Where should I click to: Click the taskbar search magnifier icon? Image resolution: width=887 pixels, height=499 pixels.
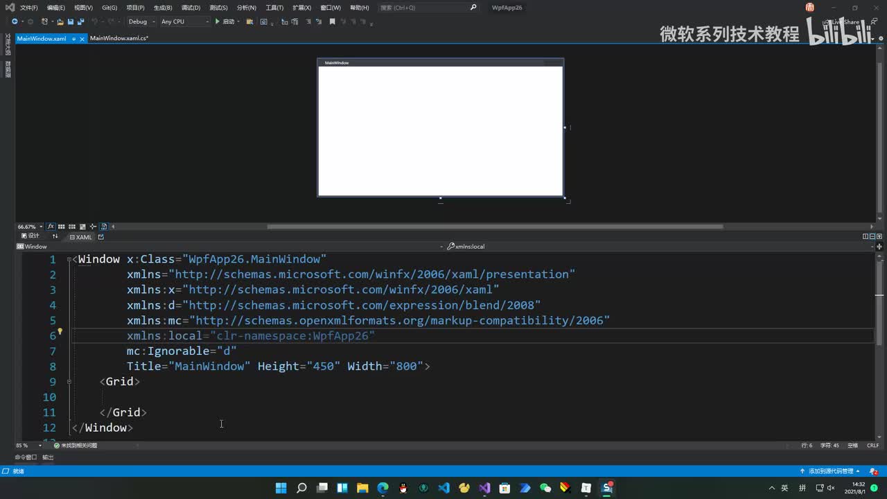tap(301, 488)
